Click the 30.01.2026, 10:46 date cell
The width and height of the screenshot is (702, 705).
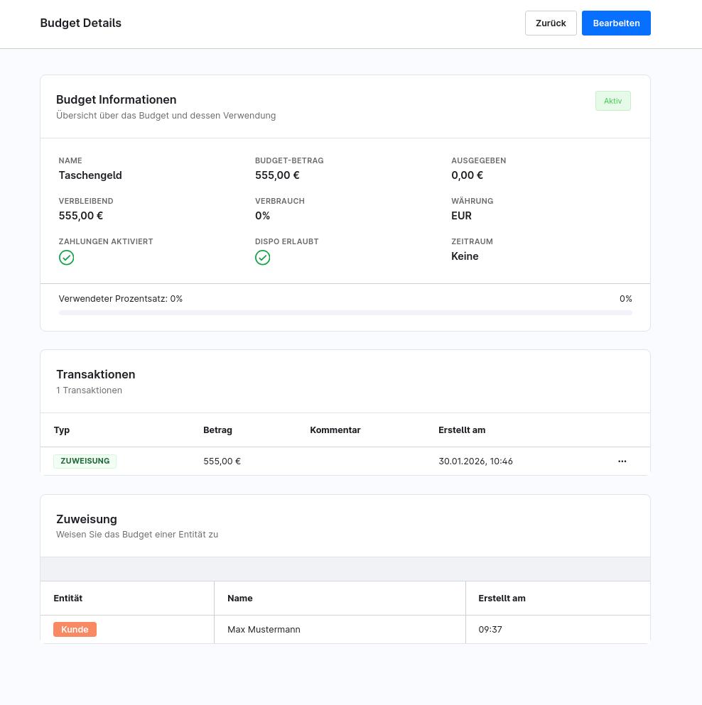coord(475,461)
